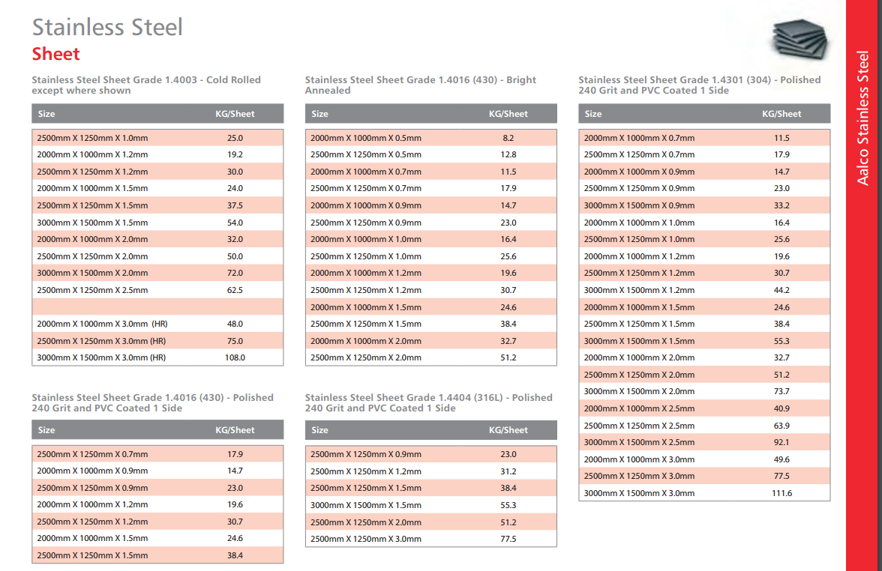Image resolution: width=882 pixels, height=571 pixels.
Task: Click KG/Sheet column header in 1.4003 table
Action: tap(235, 114)
